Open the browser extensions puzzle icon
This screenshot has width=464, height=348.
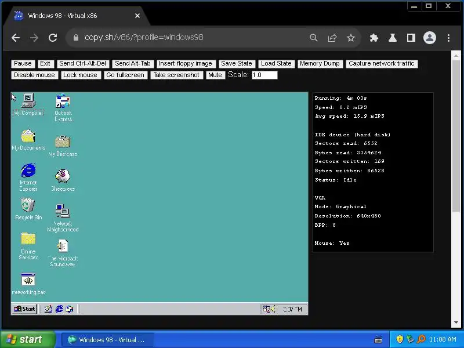[374, 38]
